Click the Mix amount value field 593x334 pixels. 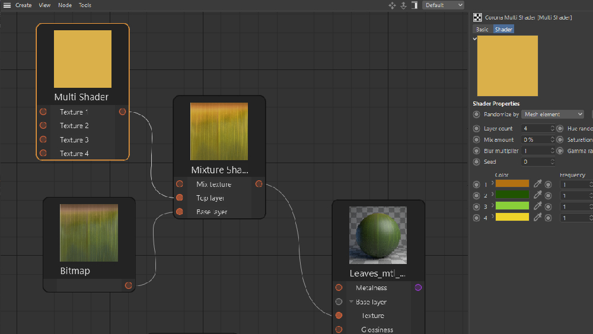(538, 139)
